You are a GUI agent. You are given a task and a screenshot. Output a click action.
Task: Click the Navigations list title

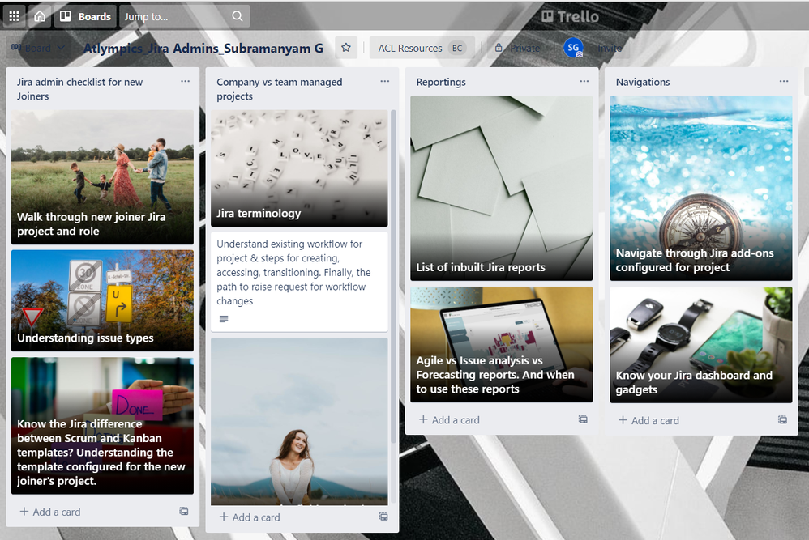tap(643, 82)
